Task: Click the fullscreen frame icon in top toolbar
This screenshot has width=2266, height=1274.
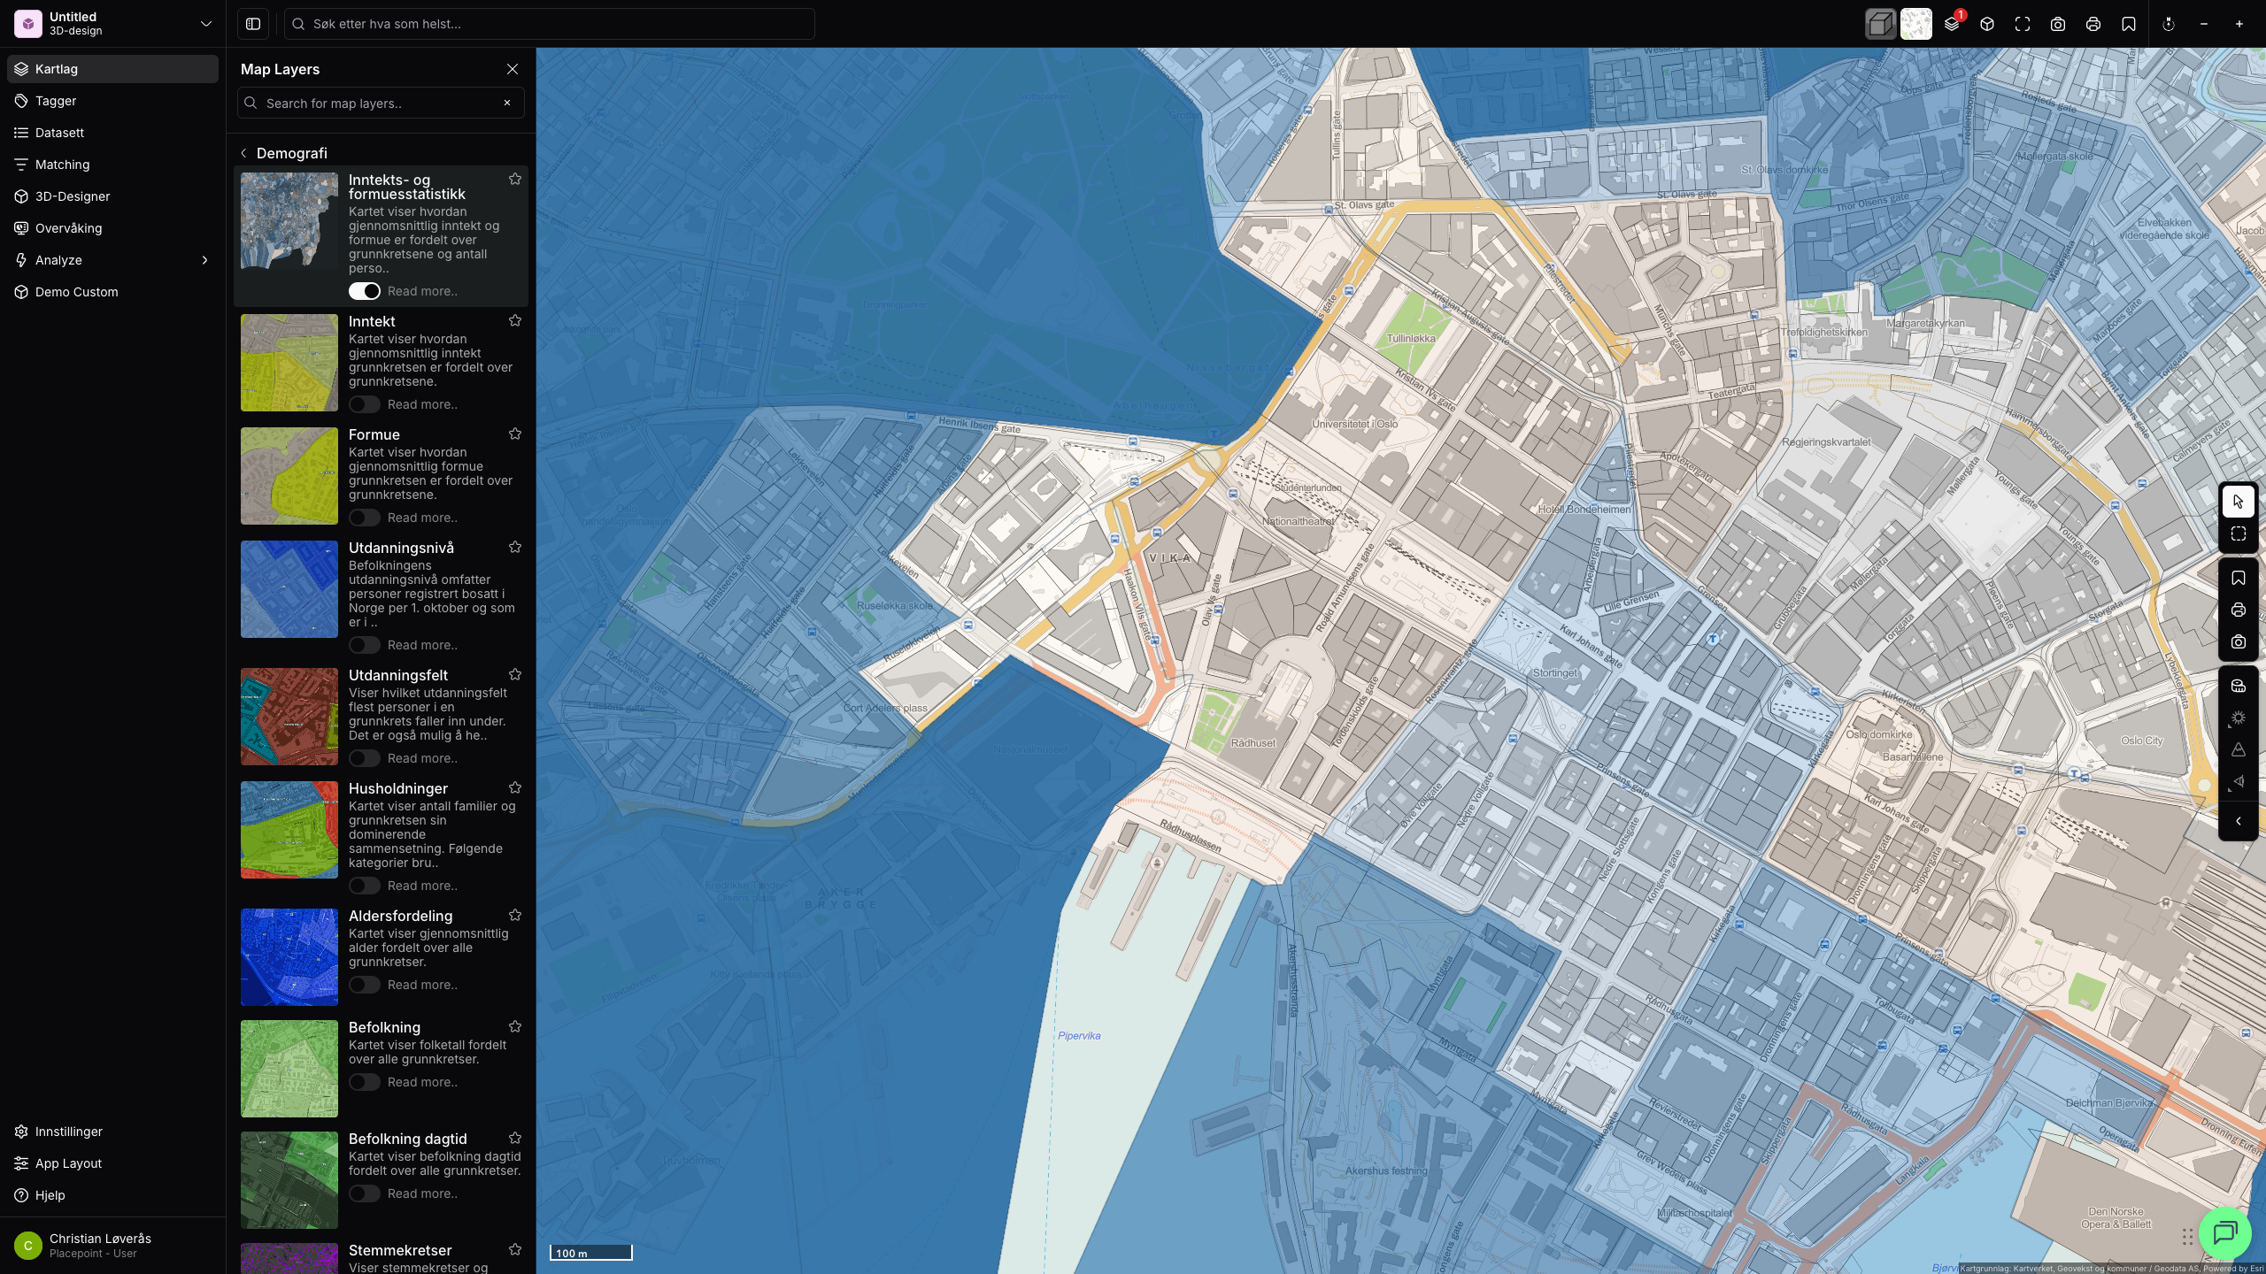Action: pyautogui.click(x=2023, y=24)
